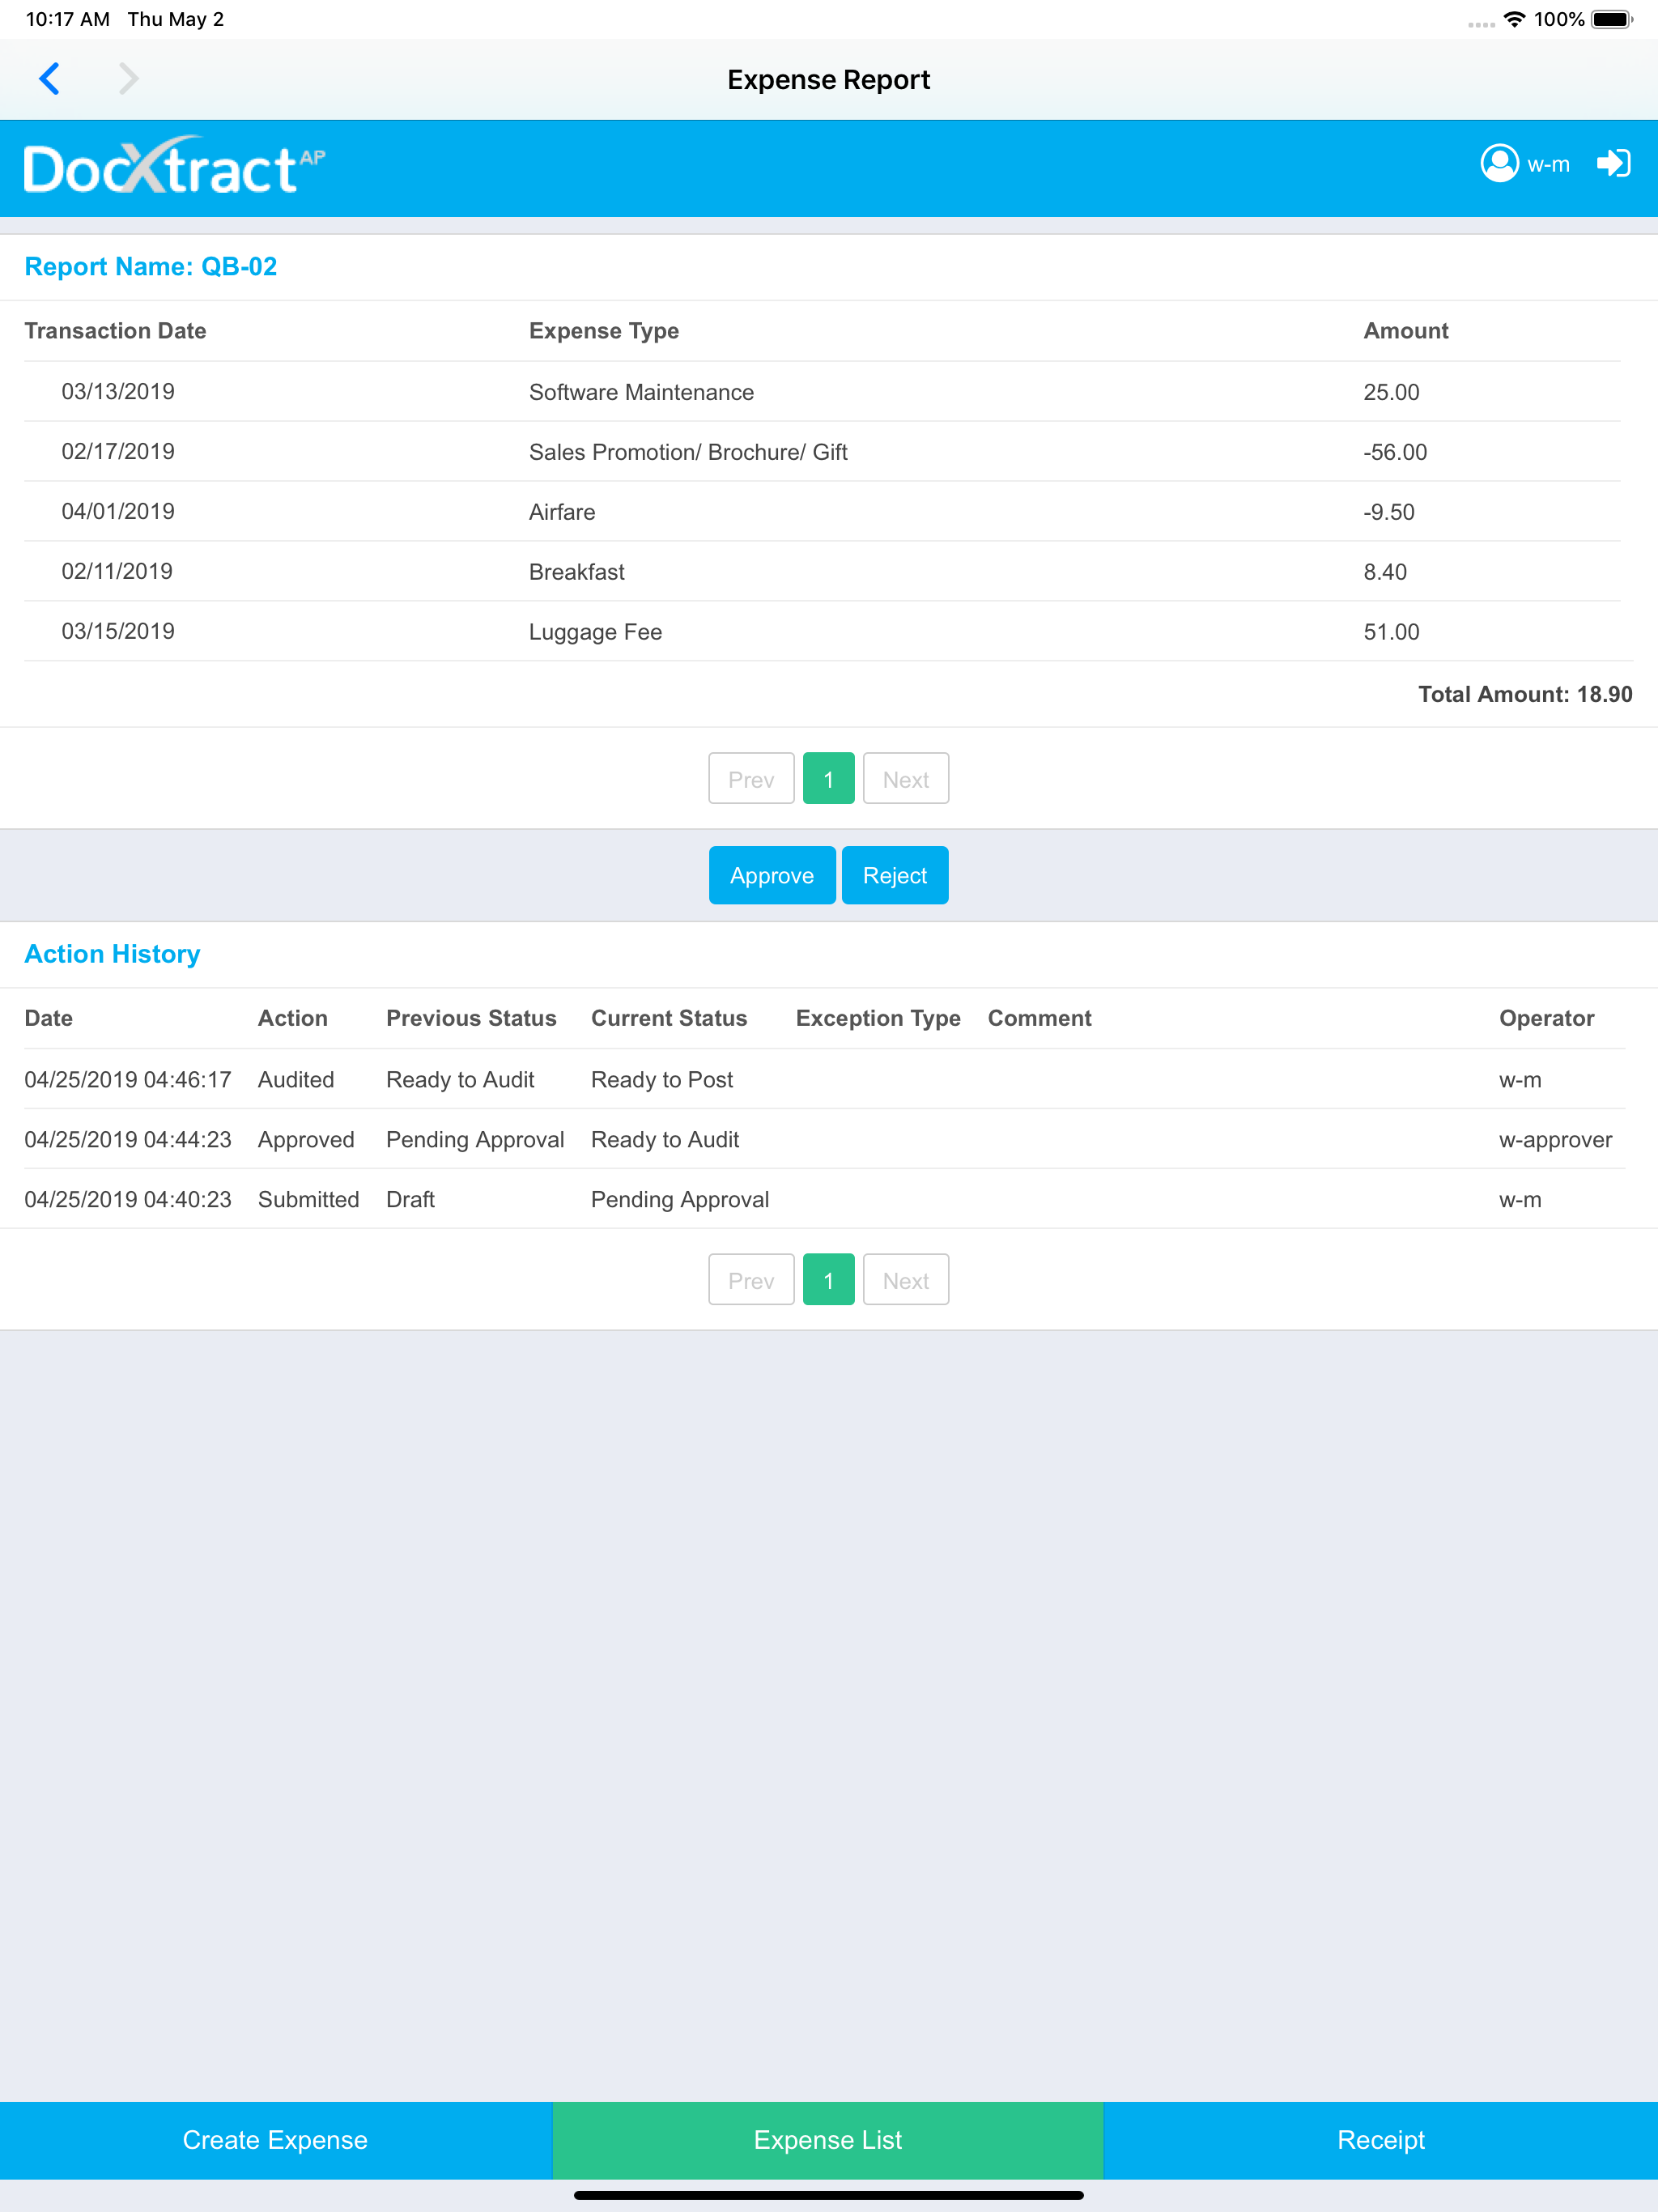Viewport: 1658px width, 2212px height.
Task: Click the -56.00 amount value
Action: 1395,452
